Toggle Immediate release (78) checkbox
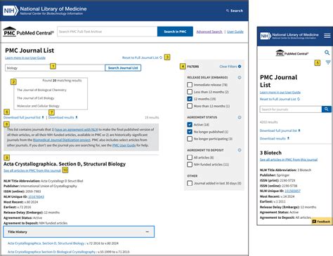The width and height of the screenshot is (333, 256). [x=190, y=85]
